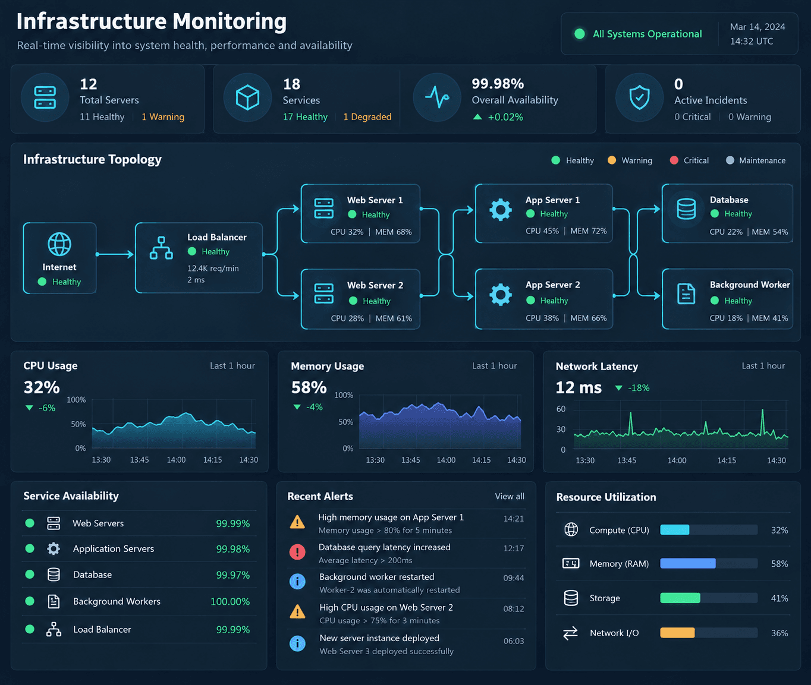Select the critical icon for database latency alert
Viewport: 811px width, 685px height.
tap(297, 552)
